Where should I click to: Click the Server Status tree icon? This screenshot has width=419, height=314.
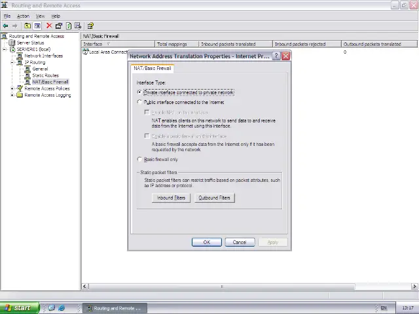pyautogui.click(x=12, y=43)
